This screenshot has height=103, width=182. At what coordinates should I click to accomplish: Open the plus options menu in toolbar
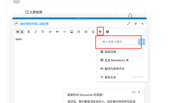107,32
